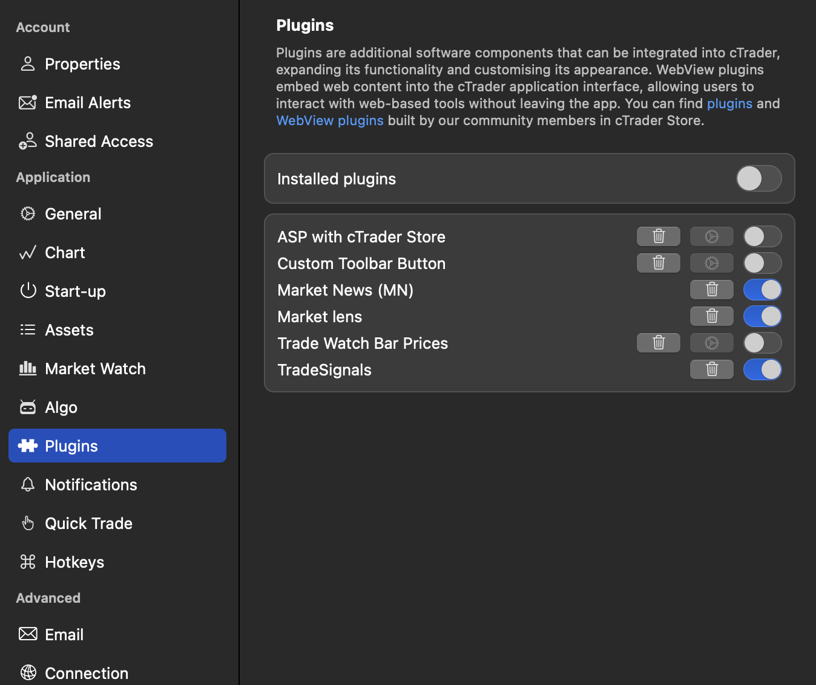Select the Notifications sidebar item
This screenshot has height=685, width=816.
91,485
